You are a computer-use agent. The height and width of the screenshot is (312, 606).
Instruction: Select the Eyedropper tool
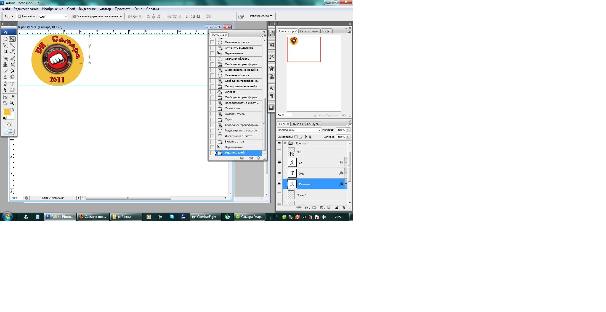tap(12, 97)
